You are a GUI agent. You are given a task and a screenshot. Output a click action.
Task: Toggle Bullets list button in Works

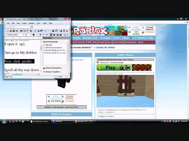tap(65, 35)
